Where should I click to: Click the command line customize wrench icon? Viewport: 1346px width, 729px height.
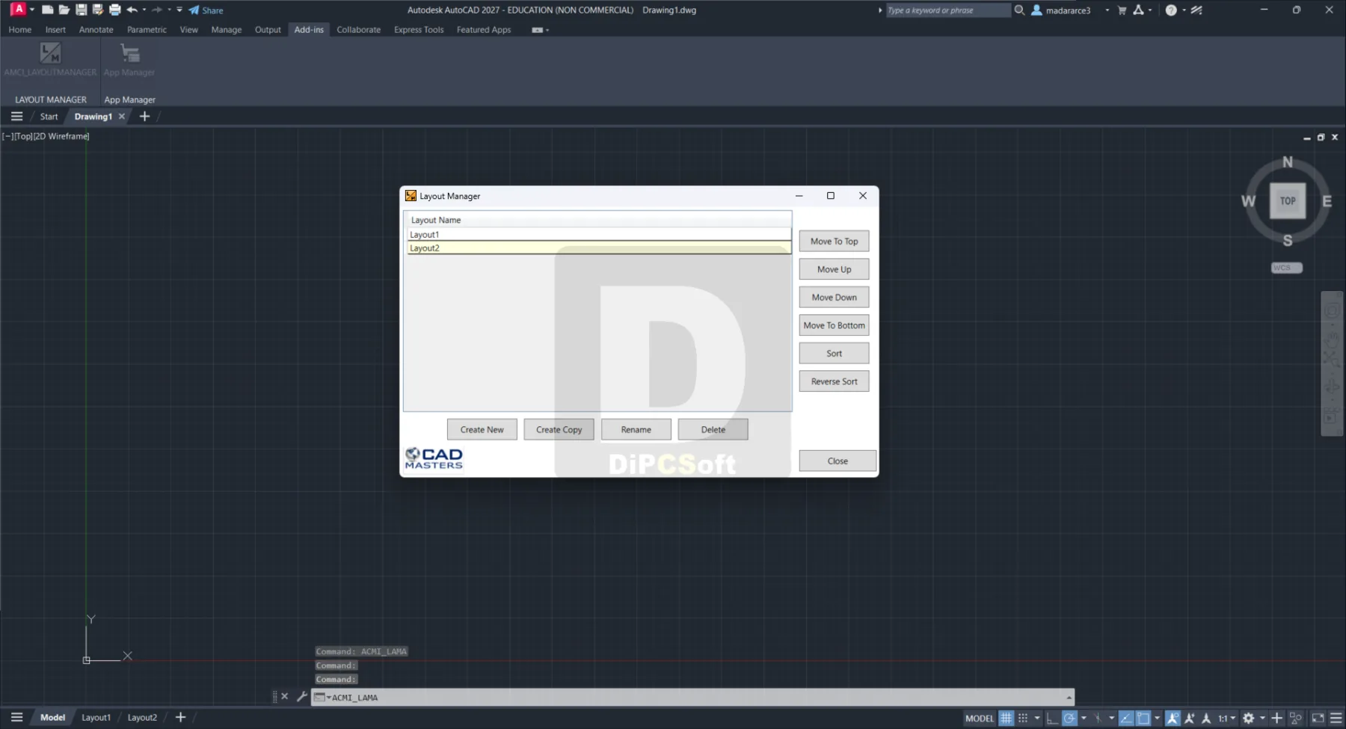point(301,697)
